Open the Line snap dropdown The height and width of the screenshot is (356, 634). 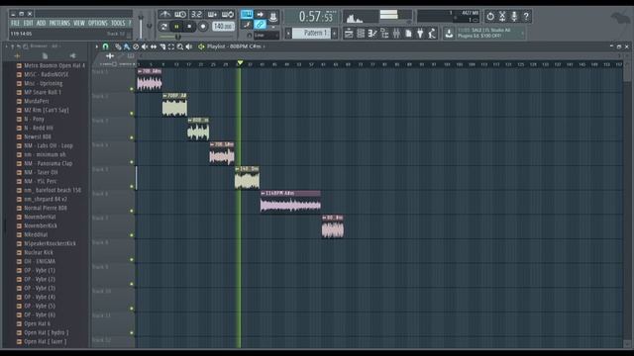266,36
